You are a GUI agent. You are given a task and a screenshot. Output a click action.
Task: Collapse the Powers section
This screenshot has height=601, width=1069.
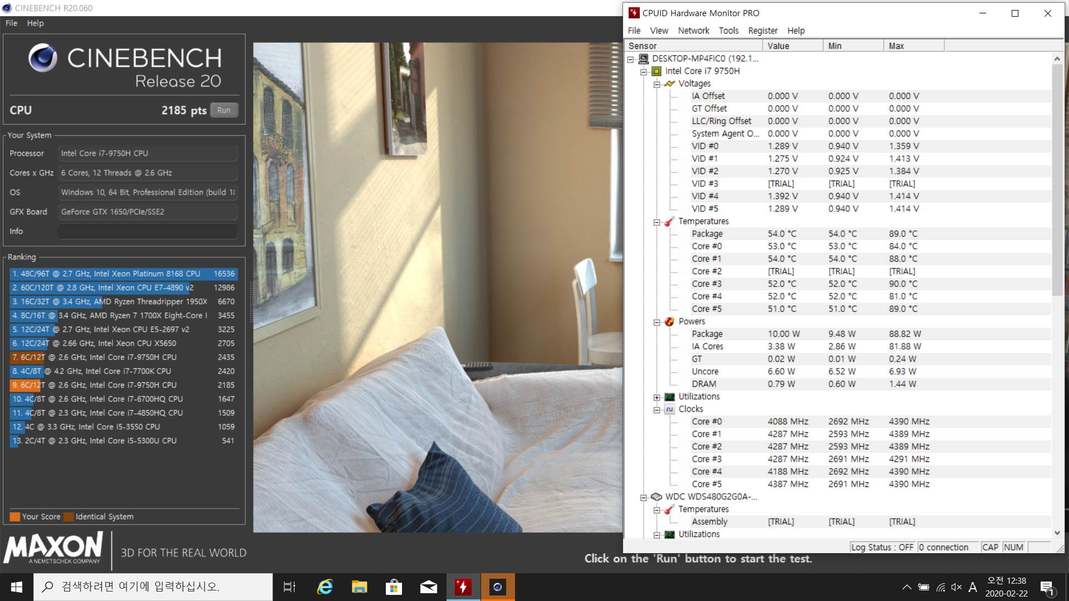click(657, 322)
